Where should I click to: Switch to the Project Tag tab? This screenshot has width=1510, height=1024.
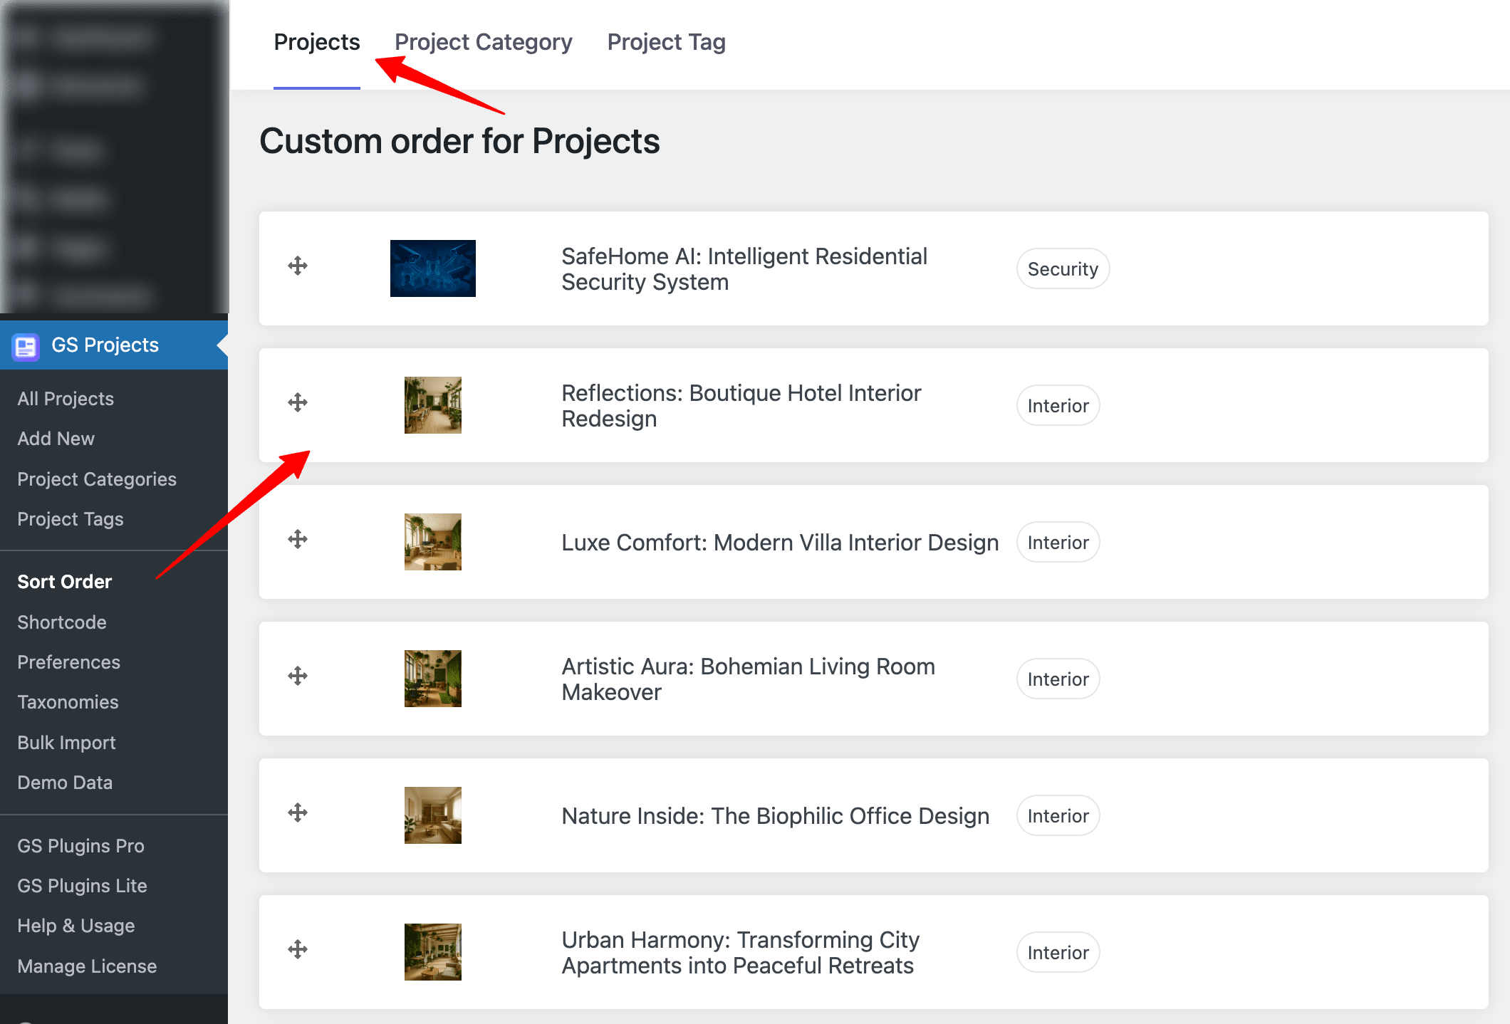(666, 43)
